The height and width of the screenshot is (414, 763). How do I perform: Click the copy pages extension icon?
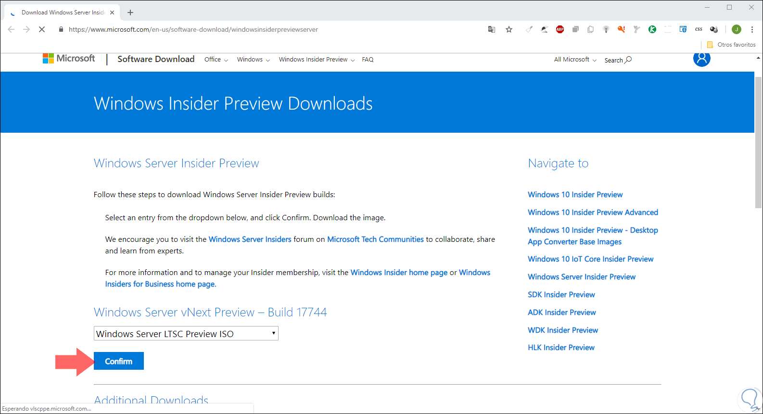[x=591, y=29]
